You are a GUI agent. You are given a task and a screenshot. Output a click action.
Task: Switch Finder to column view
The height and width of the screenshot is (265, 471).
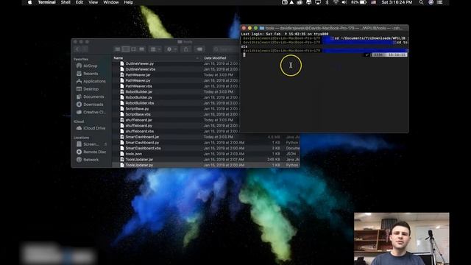click(134, 49)
